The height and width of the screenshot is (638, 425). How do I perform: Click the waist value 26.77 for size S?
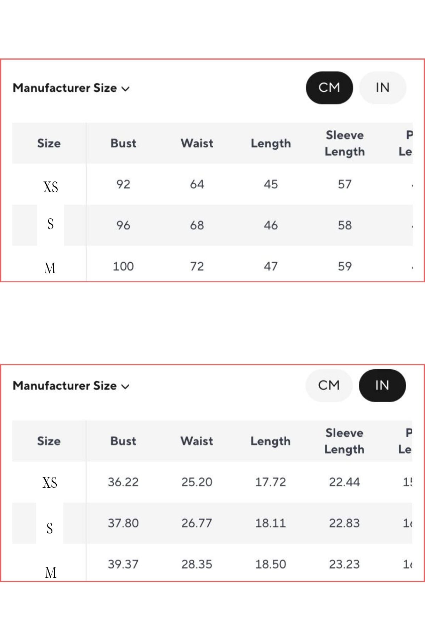tap(197, 523)
